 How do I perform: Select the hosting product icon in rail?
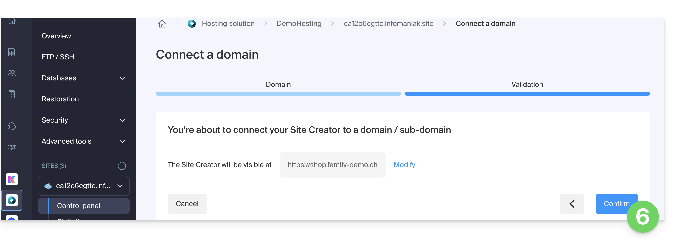click(x=11, y=200)
